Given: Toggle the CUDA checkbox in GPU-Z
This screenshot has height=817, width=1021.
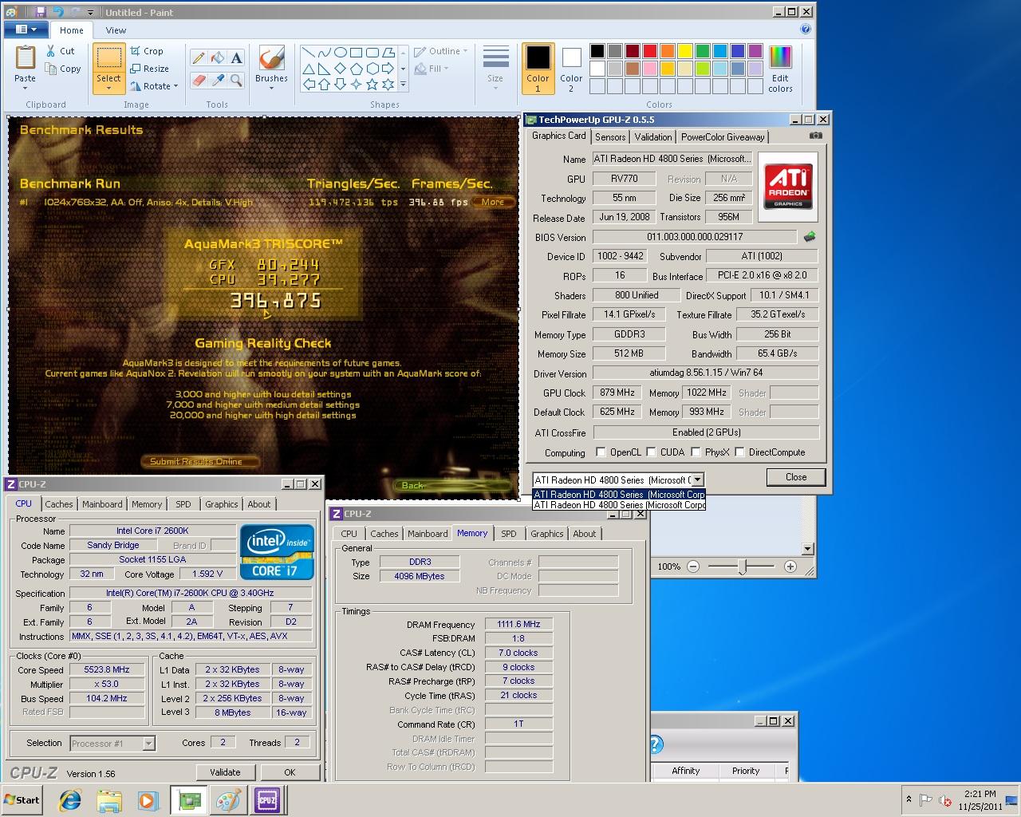Looking at the screenshot, I should pos(651,452).
